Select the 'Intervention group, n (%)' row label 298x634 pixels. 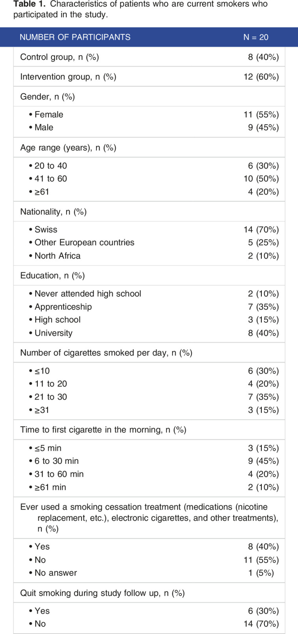pos(68,77)
